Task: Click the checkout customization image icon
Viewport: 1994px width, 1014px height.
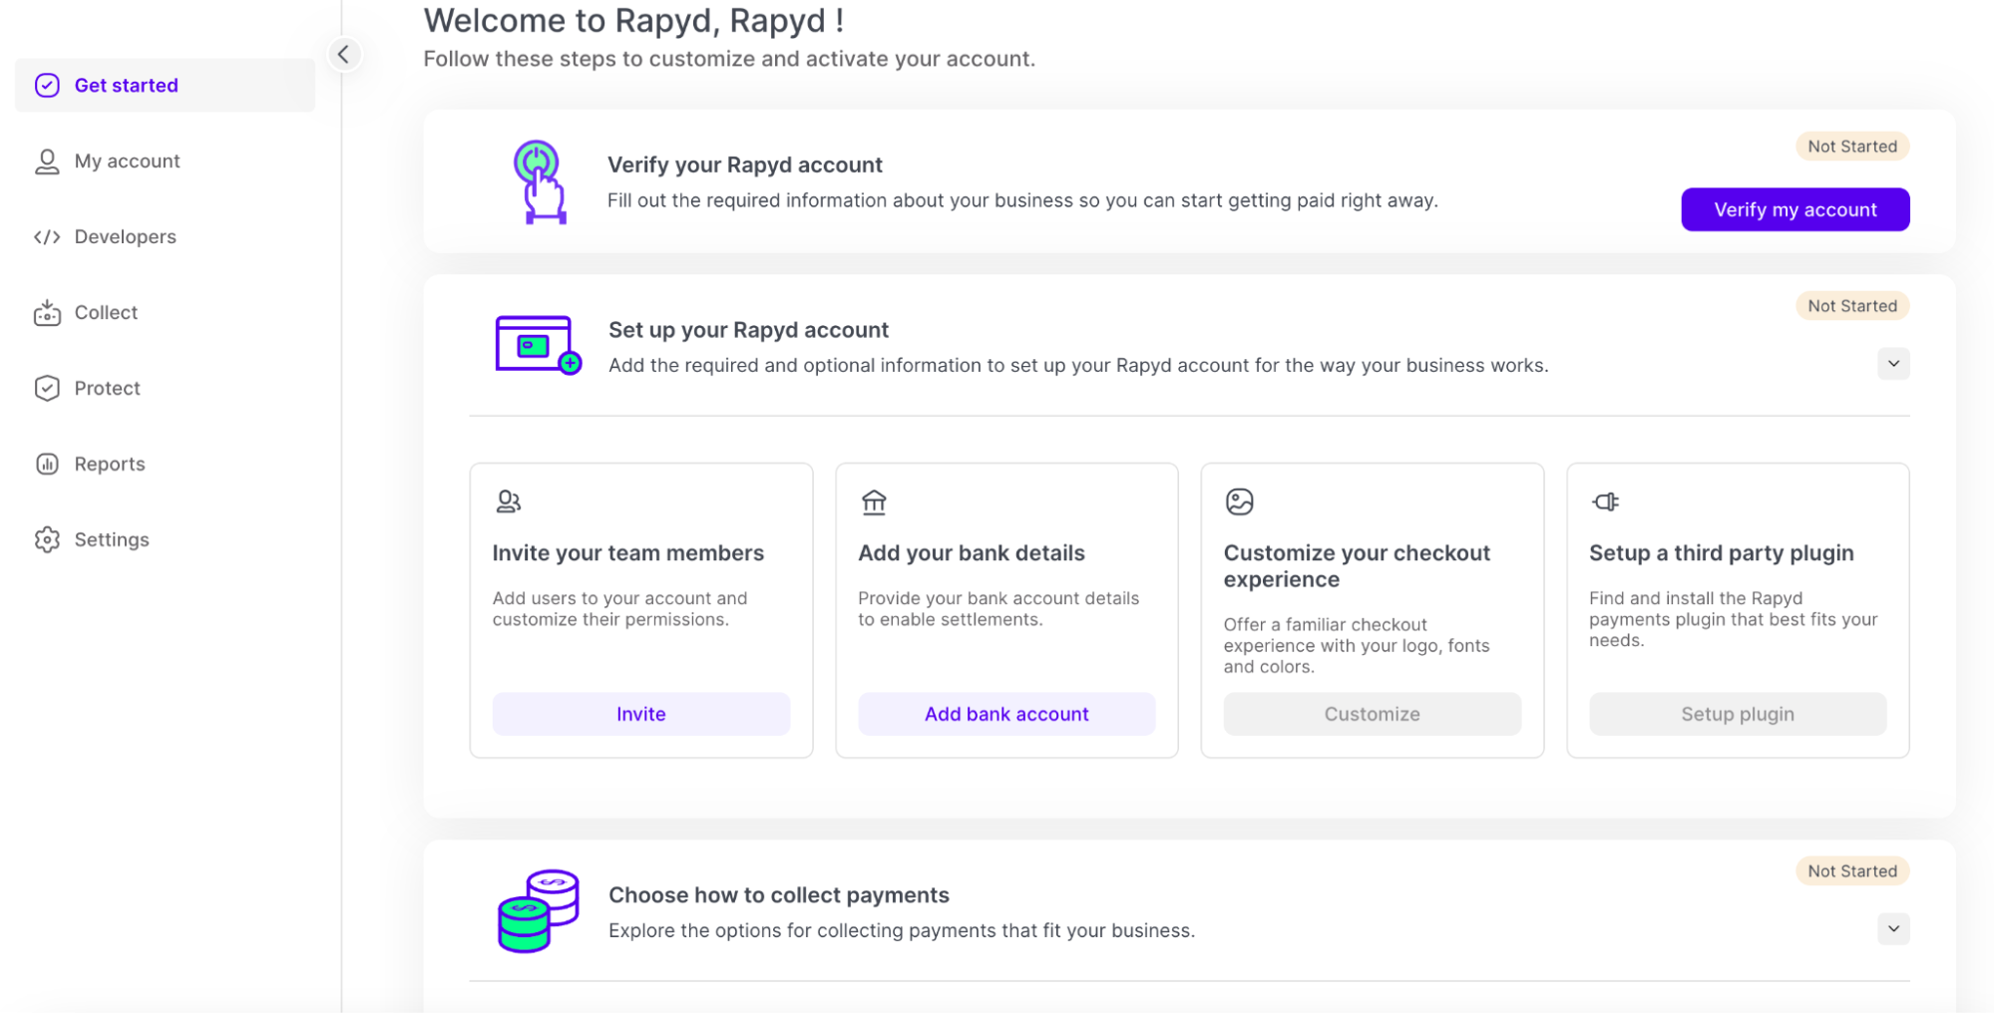Action: [x=1239, y=502]
